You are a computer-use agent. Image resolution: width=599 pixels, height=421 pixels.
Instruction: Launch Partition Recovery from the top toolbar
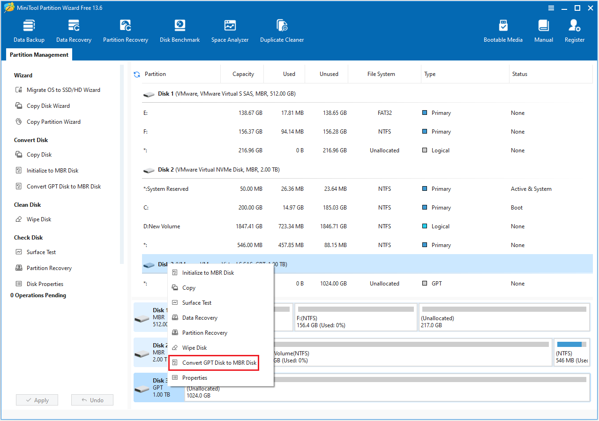125,30
